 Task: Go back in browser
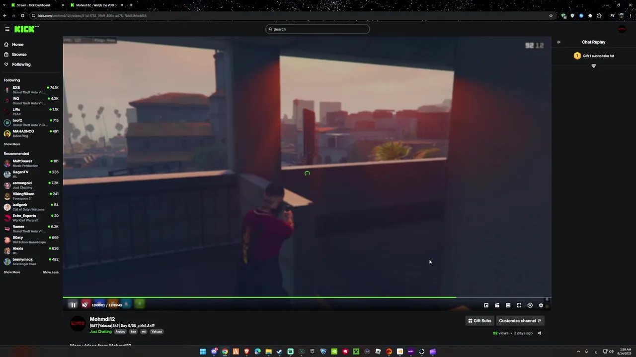tap(4, 15)
